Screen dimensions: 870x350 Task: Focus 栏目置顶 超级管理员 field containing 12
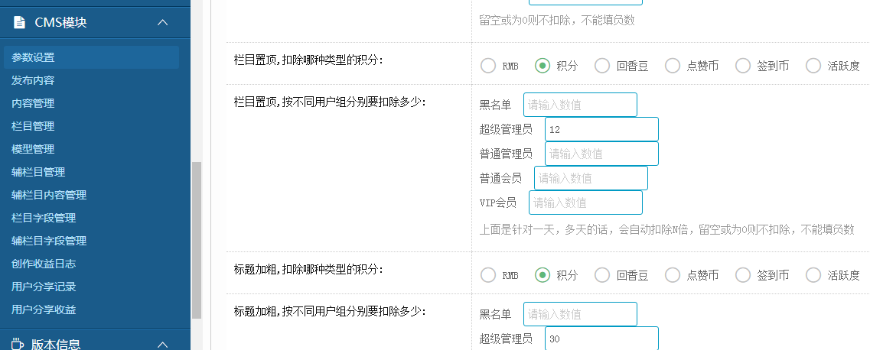(x=602, y=129)
